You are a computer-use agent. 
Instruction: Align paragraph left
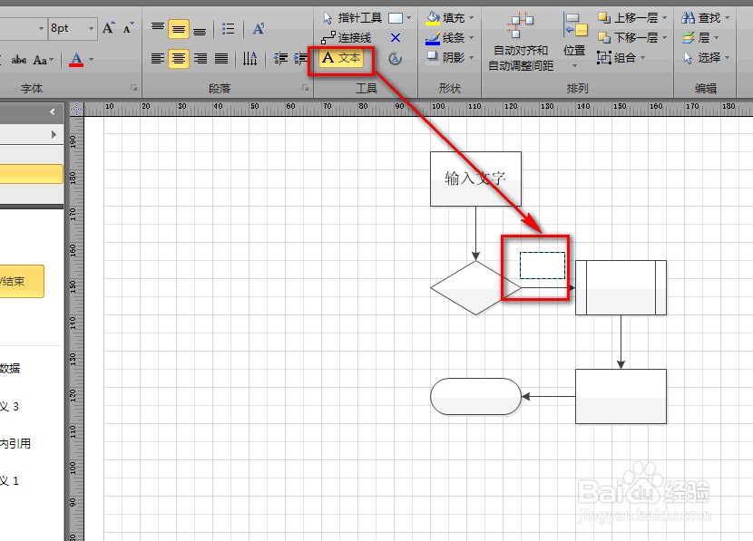[158, 59]
